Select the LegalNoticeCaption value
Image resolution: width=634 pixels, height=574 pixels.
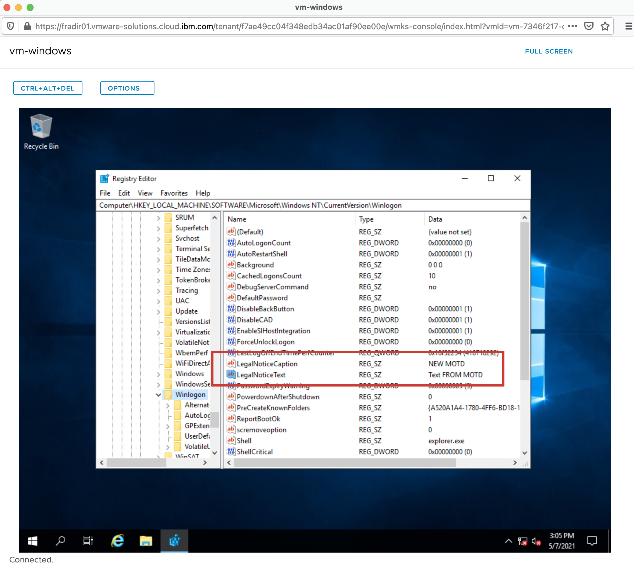coord(267,364)
